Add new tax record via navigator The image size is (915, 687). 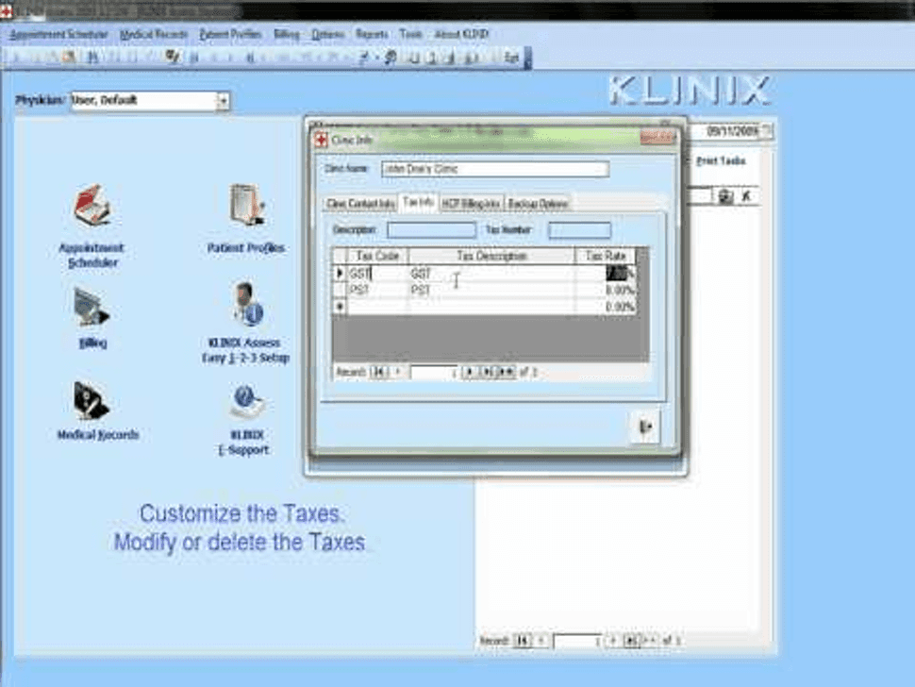click(x=506, y=373)
